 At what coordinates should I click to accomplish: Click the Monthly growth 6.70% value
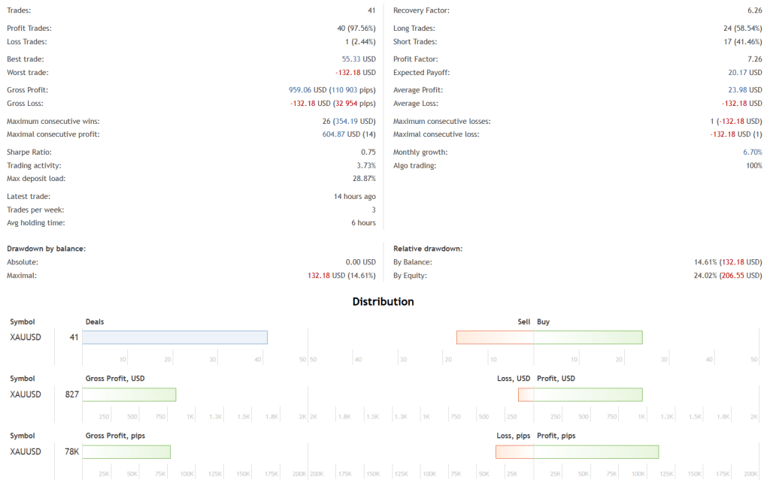pyautogui.click(x=752, y=152)
